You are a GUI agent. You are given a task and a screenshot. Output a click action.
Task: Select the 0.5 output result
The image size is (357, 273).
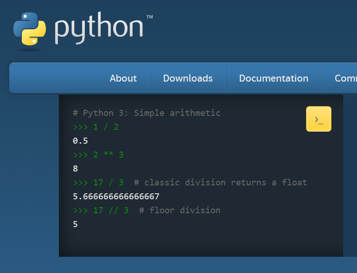pos(80,141)
